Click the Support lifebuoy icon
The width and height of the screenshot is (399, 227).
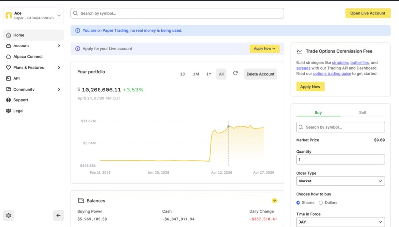(8, 100)
